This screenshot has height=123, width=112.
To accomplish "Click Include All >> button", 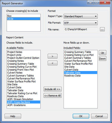I will [x=53, y=89].
